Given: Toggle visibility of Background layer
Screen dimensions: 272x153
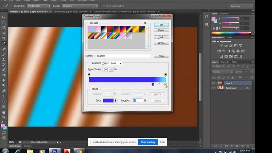Looking at the screenshot, I should (x=213, y=88).
